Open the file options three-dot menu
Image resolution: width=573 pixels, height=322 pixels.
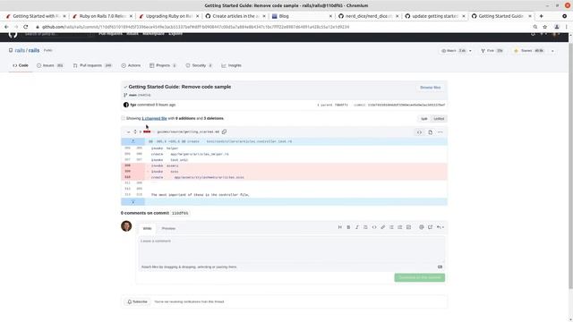pos(440,132)
